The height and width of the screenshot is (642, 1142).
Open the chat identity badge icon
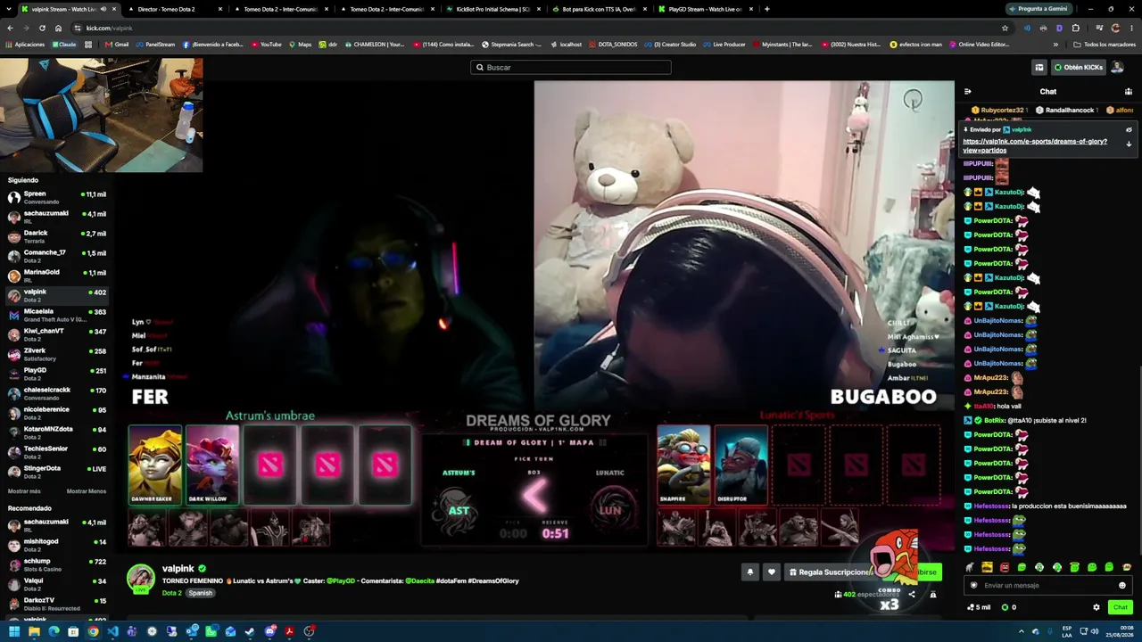[x=973, y=586]
